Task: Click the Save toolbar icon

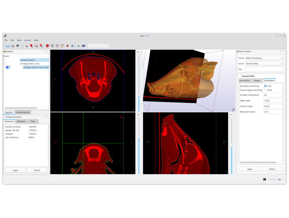Action: (x=13, y=45)
